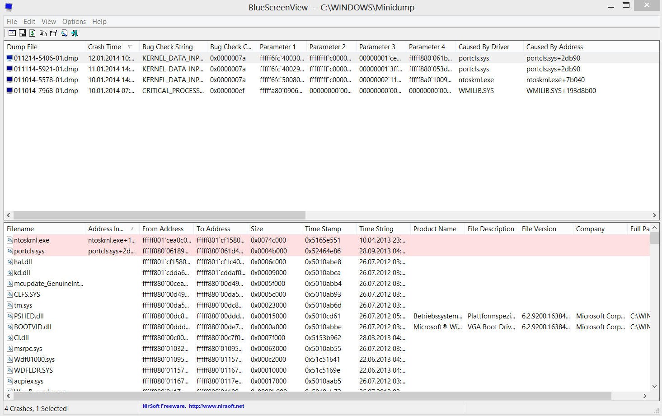This screenshot has width=662, height=416.
Task: Click icon beside 011014-5578-01.dmp
Action: click(x=9, y=79)
